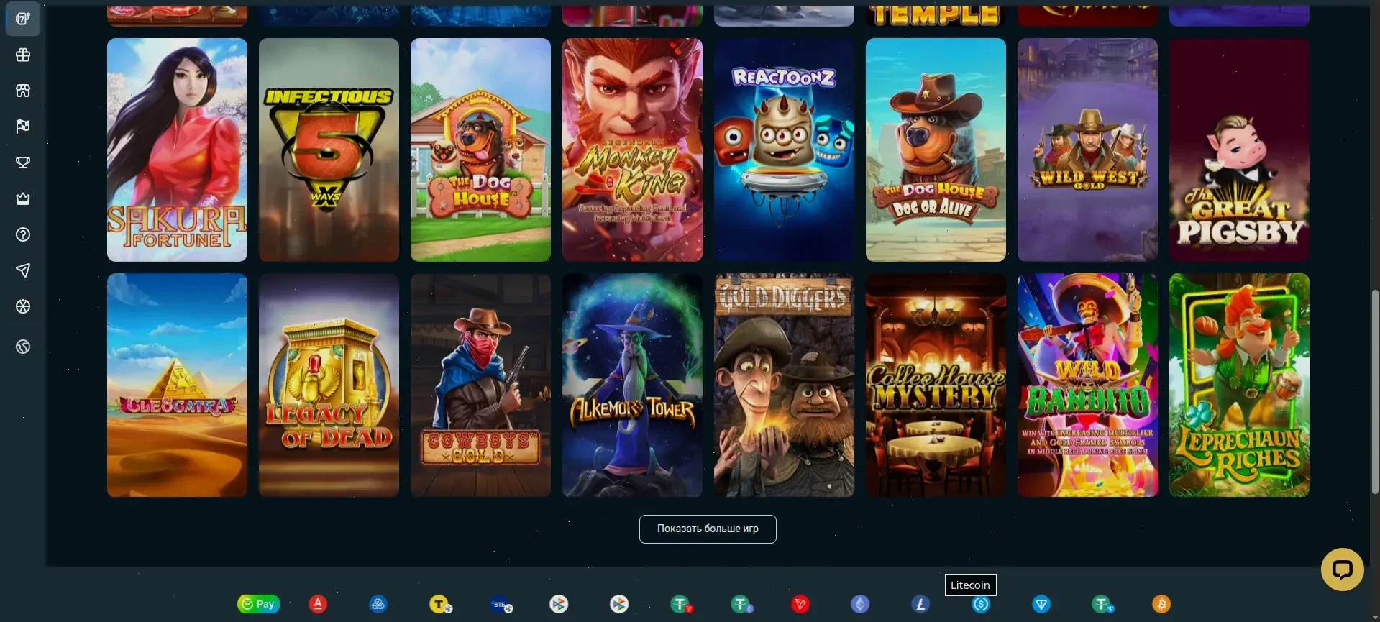Choose the SberPay payment option
1380x622 pixels.
coord(258,604)
